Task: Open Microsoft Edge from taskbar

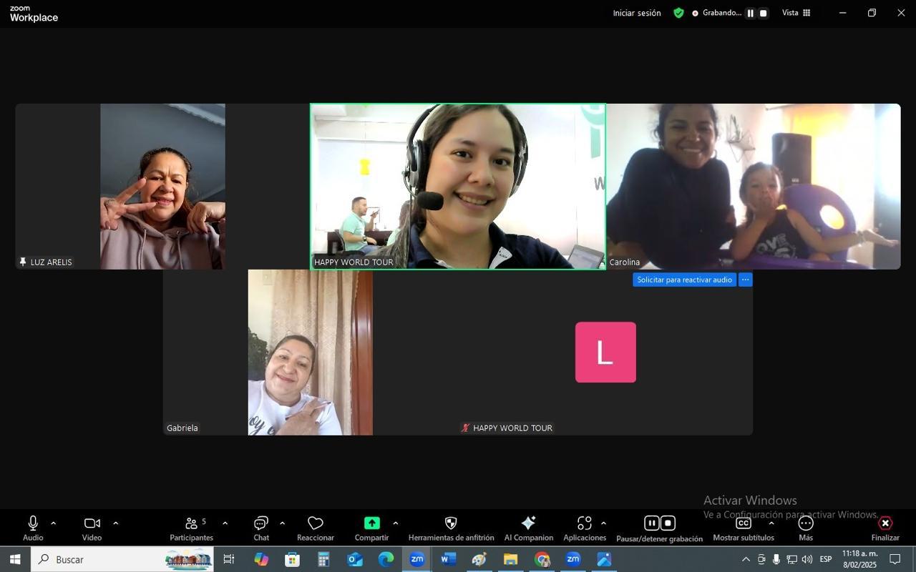Action: 386,559
